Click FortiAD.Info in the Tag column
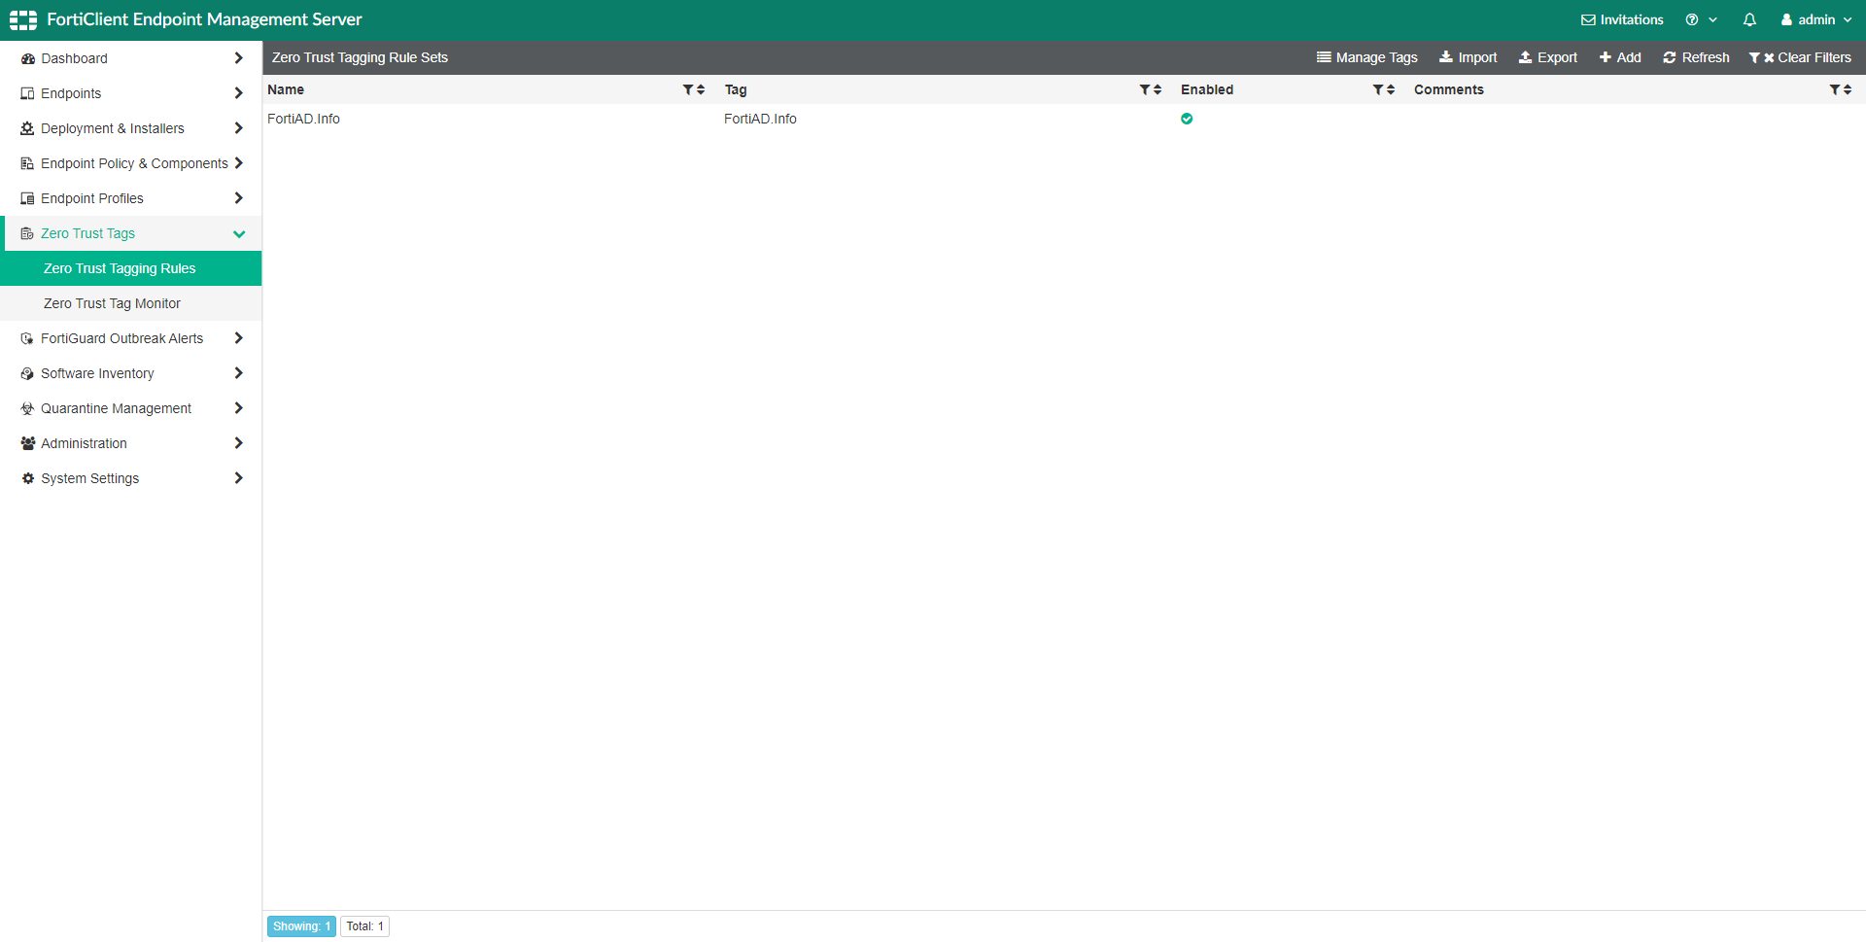This screenshot has width=1866, height=942. [760, 119]
